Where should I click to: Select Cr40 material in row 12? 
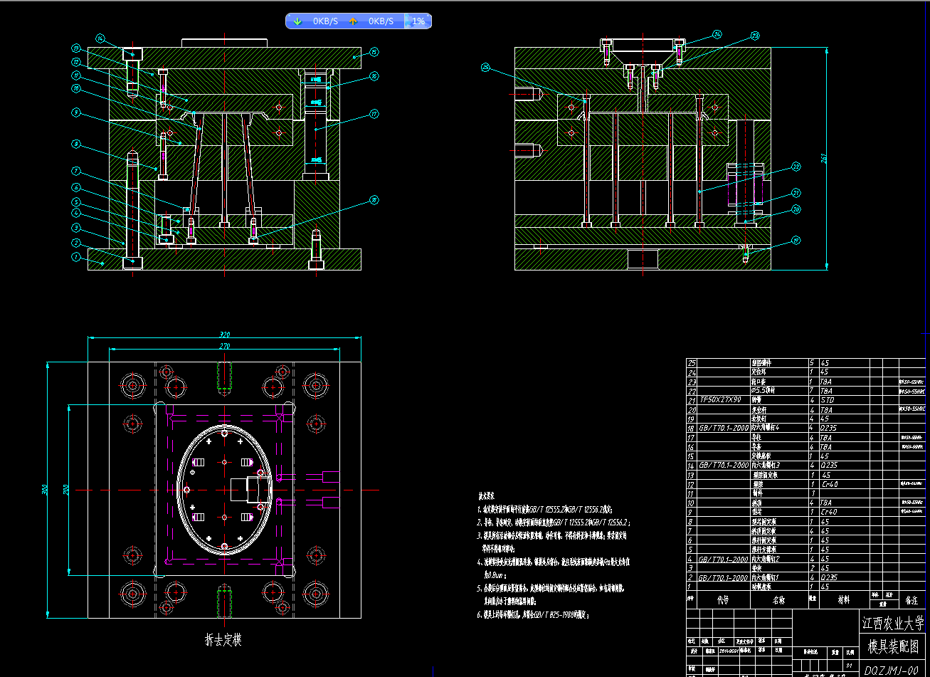point(828,483)
